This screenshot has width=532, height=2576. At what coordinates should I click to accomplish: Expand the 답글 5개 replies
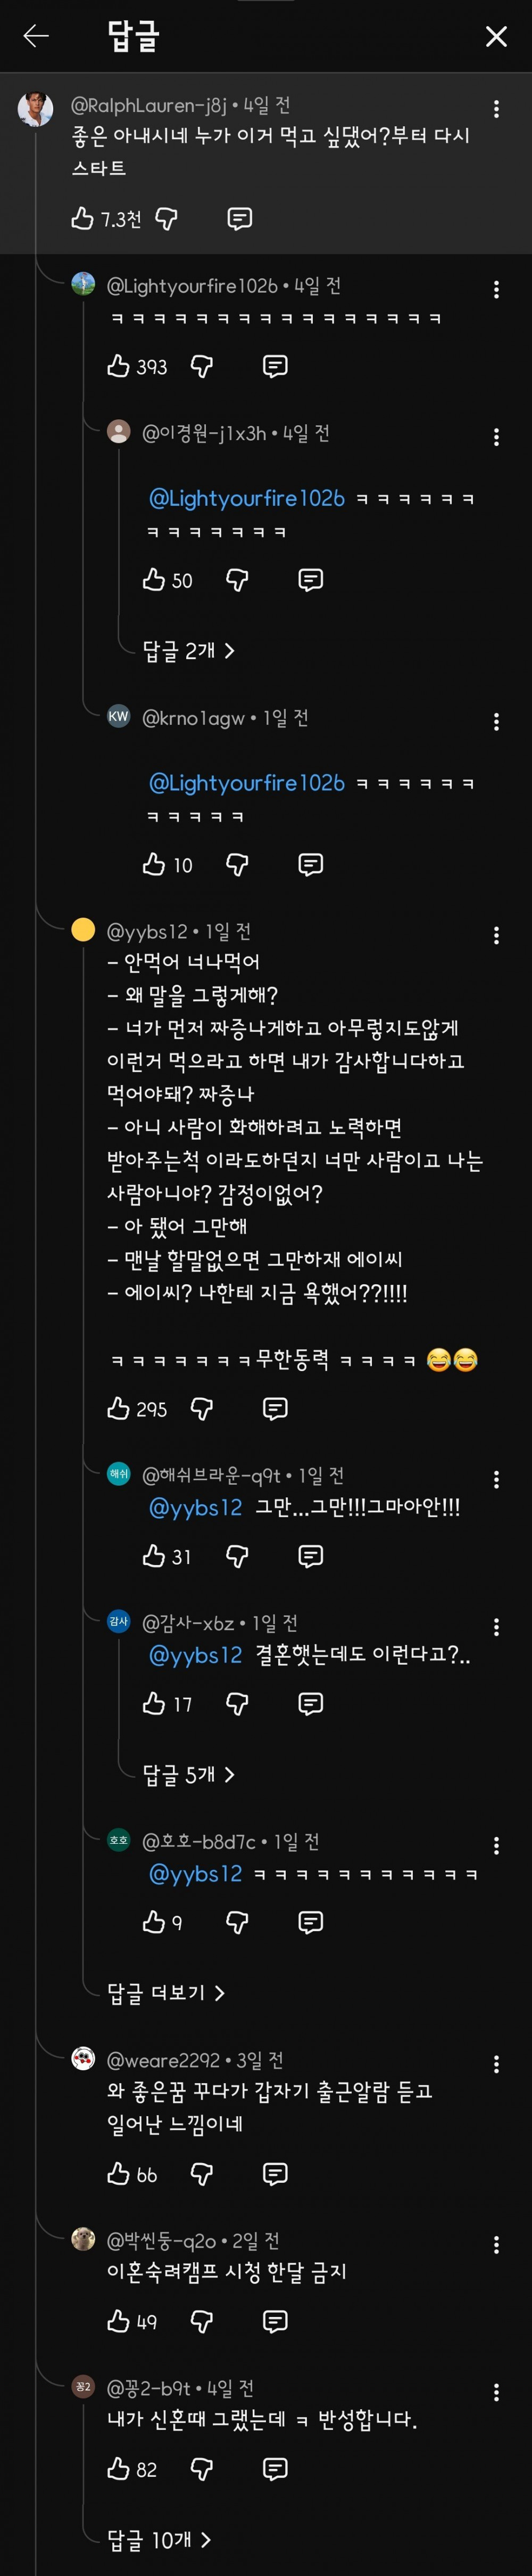(x=189, y=1774)
